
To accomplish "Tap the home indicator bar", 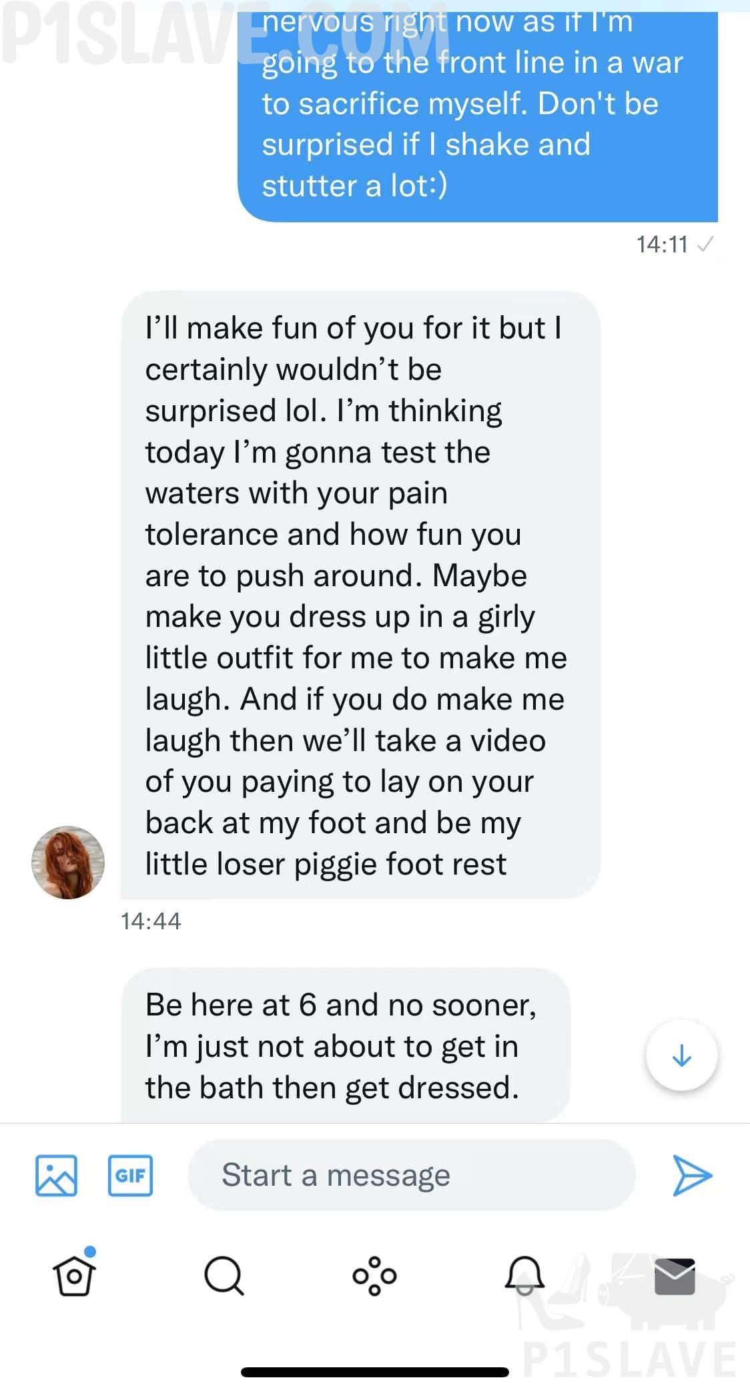I will [x=374, y=1372].
